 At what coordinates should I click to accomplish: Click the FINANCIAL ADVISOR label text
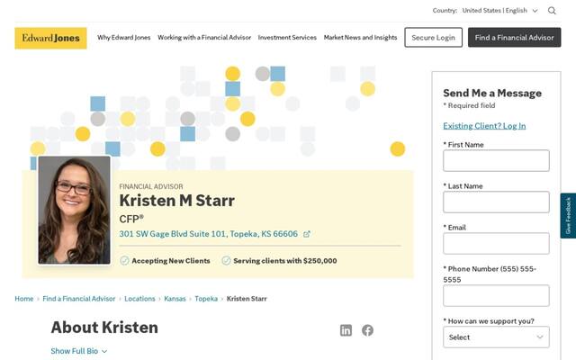point(151,186)
